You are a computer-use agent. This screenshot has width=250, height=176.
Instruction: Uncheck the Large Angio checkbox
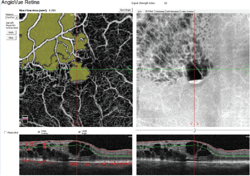point(79,131)
